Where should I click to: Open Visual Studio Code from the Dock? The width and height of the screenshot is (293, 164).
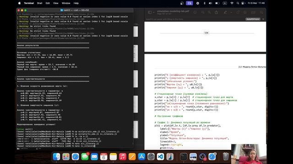(160, 157)
